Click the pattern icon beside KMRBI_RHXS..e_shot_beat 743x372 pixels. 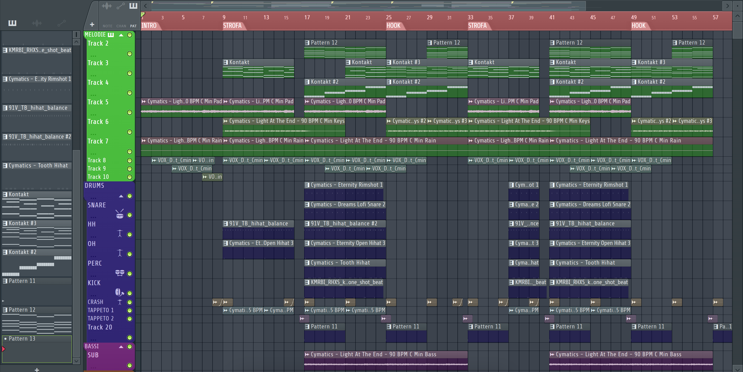click(5, 50)
